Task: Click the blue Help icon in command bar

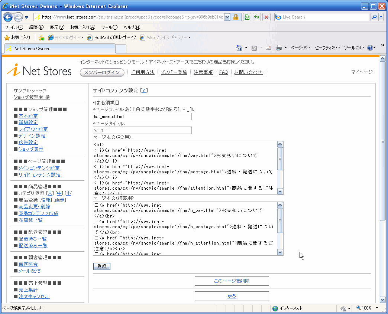Action: point(370,48)
